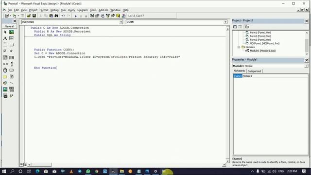The width and height of the screenshot is (311, 175).
Task: Select the Pointer tool in toolbox
Action: coord(5,32)
